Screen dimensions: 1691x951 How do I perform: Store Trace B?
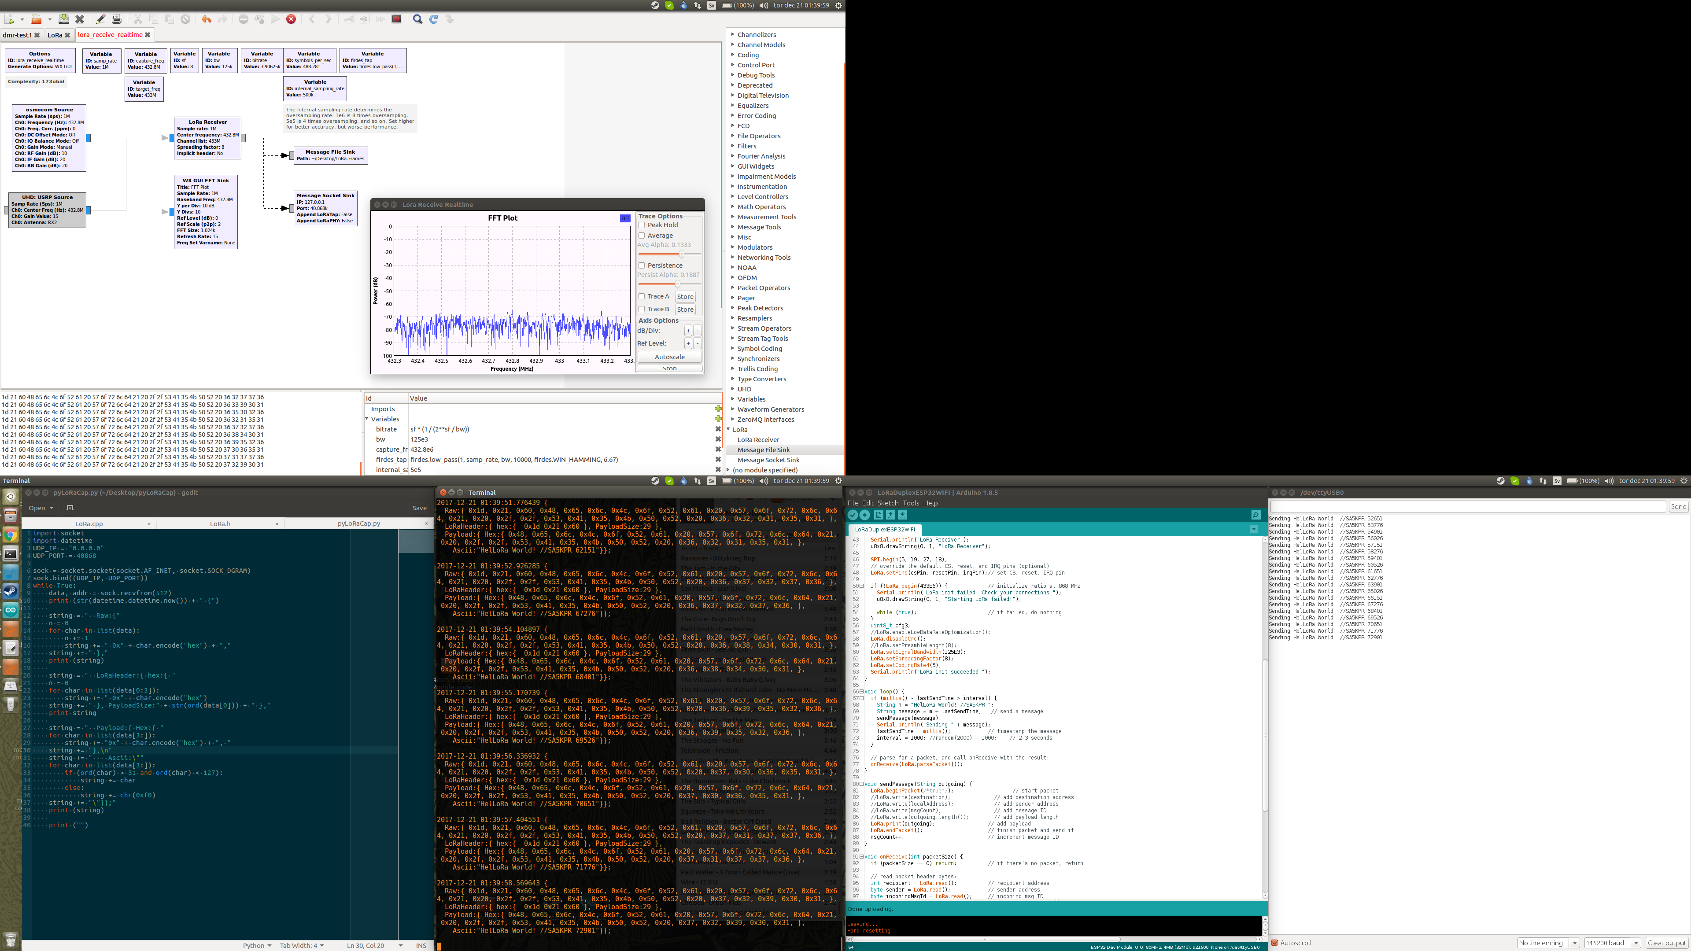[x=685, y=309]
